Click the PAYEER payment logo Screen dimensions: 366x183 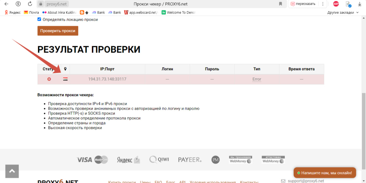point(190,160)
